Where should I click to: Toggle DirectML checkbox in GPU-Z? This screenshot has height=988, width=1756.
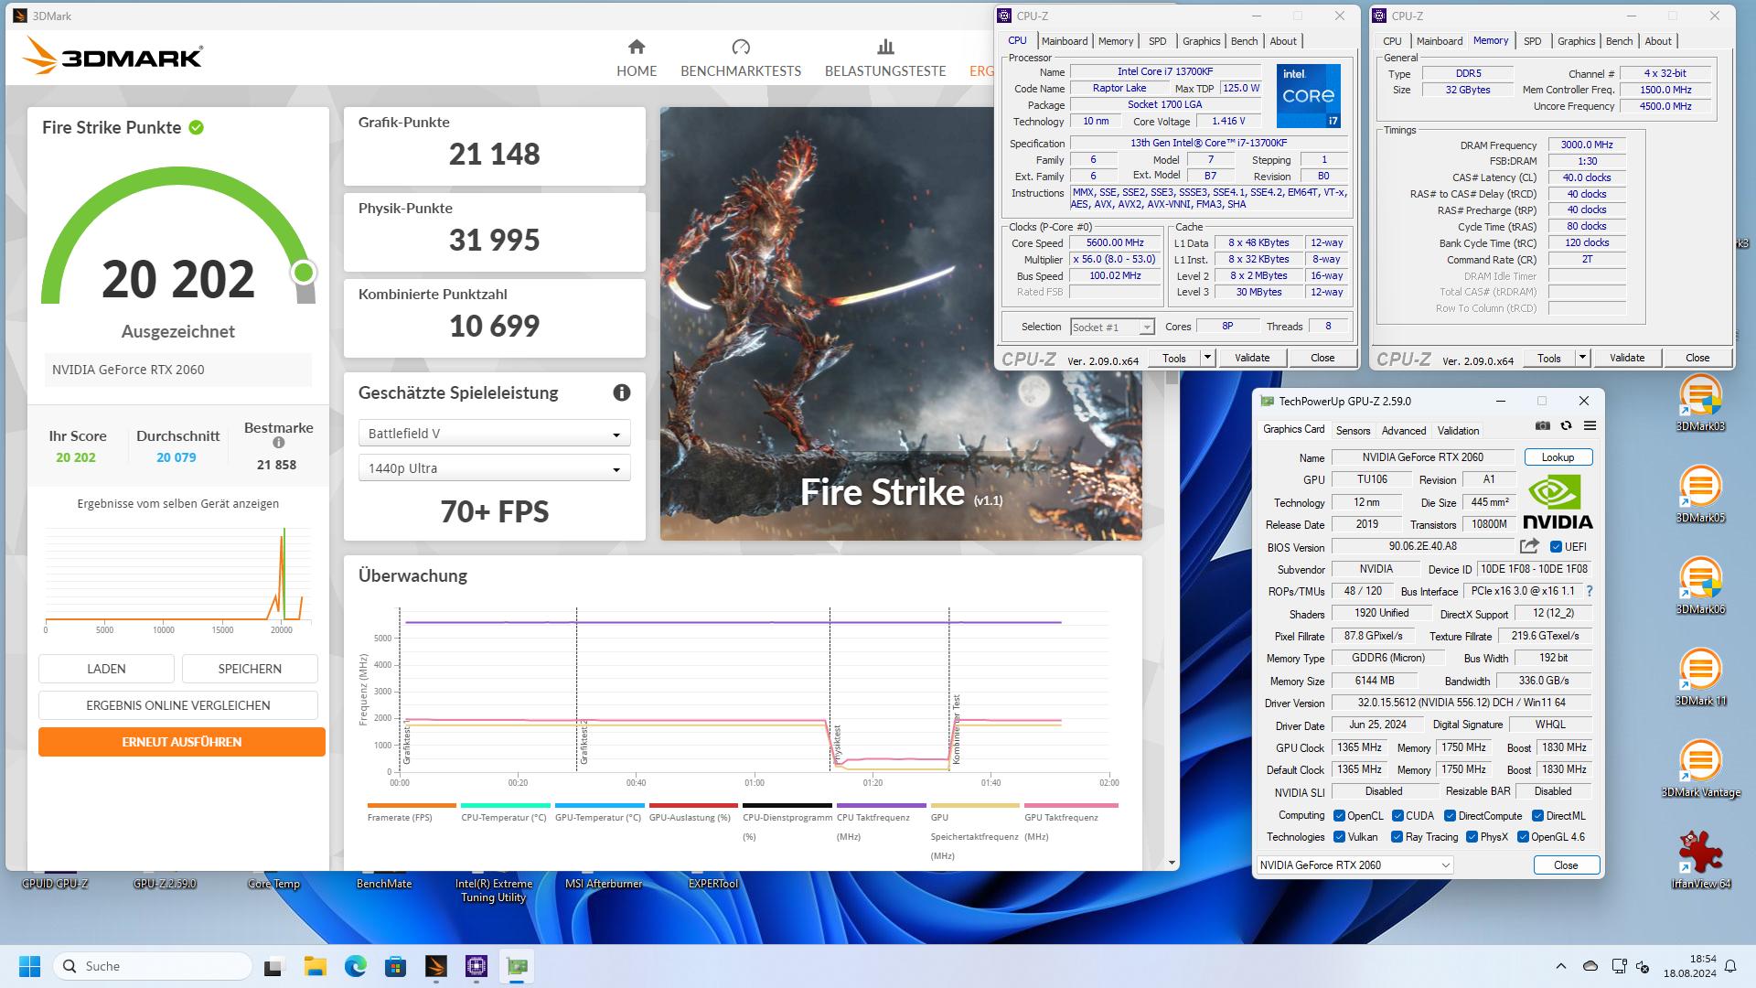1537,816
